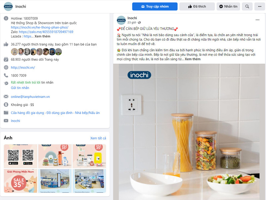Open the inochi.vn website link
The height and width of the screenshot is (200, 266).
pyautogui.click(x=23, y=68)
